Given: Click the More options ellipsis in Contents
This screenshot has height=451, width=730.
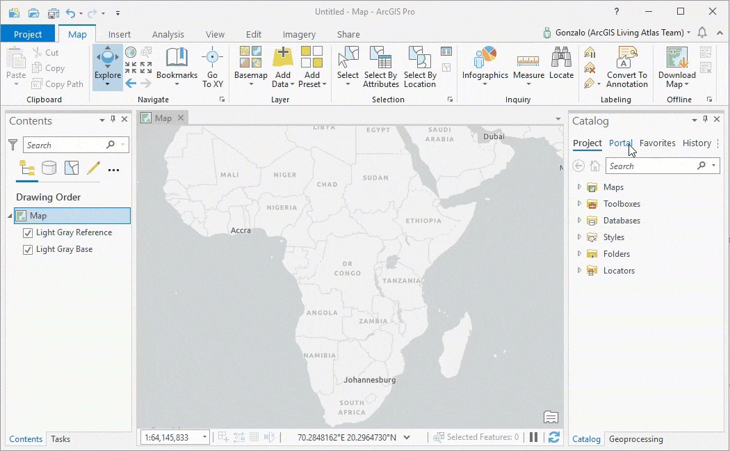Looking at the screenshot, I should point(113,170).
